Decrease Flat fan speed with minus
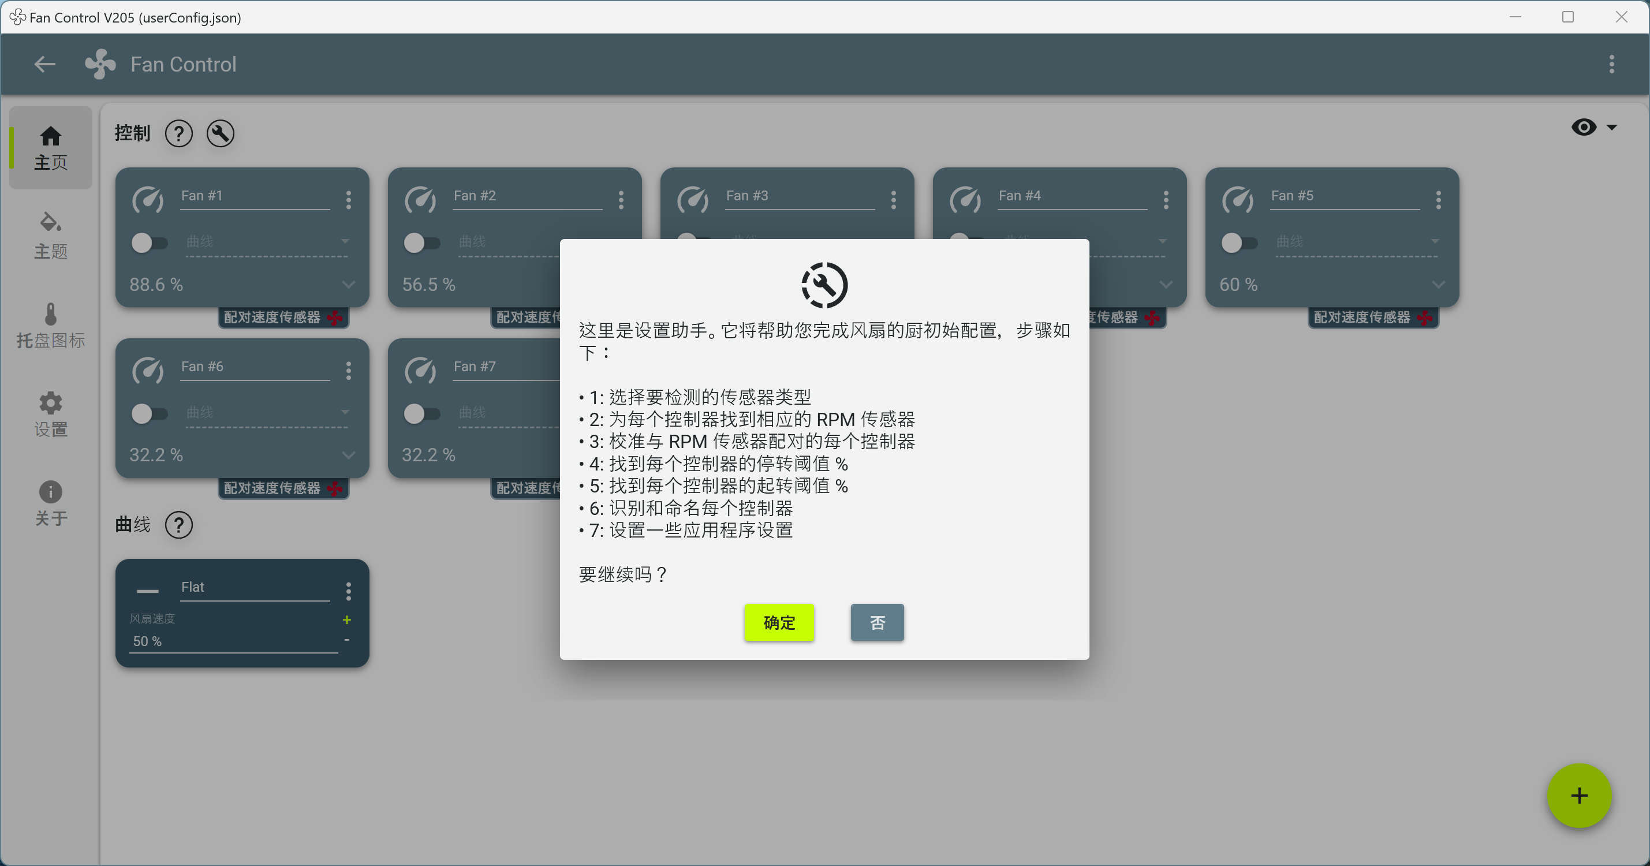This screenshot has width=1650, height=866. pos(346,640)
